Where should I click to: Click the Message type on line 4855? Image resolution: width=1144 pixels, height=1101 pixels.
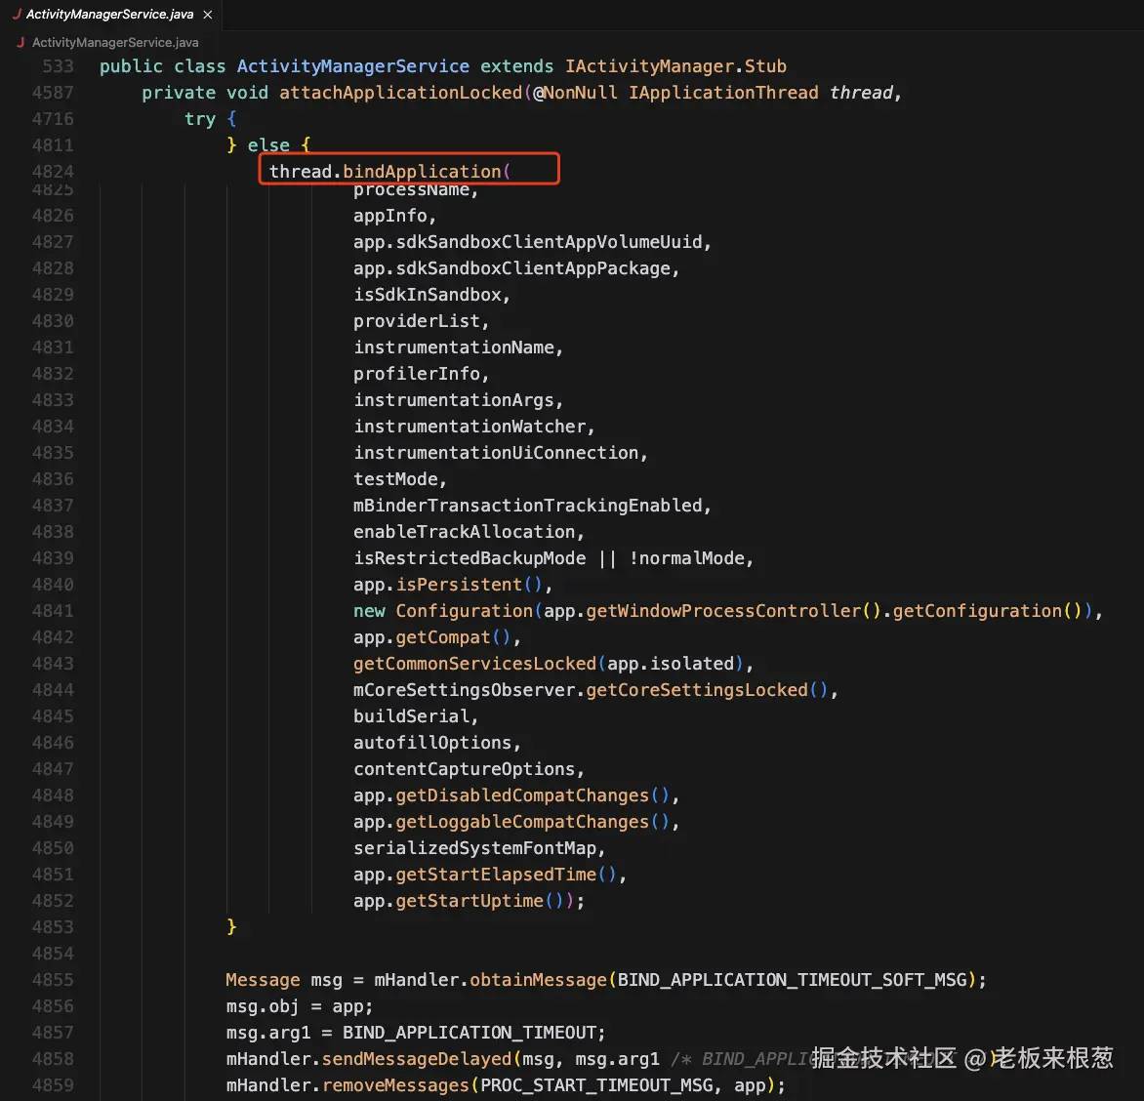coord(263,980)
